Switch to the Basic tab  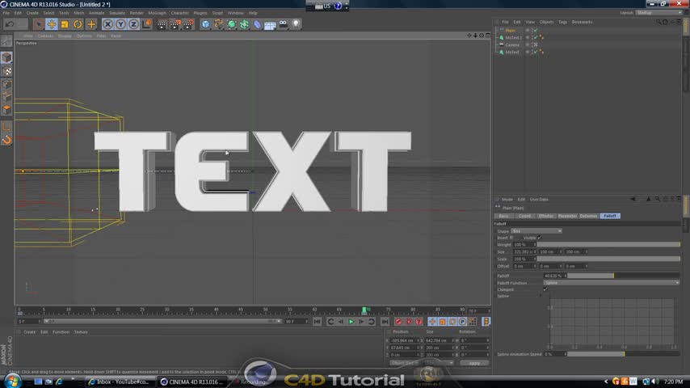click(504, 216)
